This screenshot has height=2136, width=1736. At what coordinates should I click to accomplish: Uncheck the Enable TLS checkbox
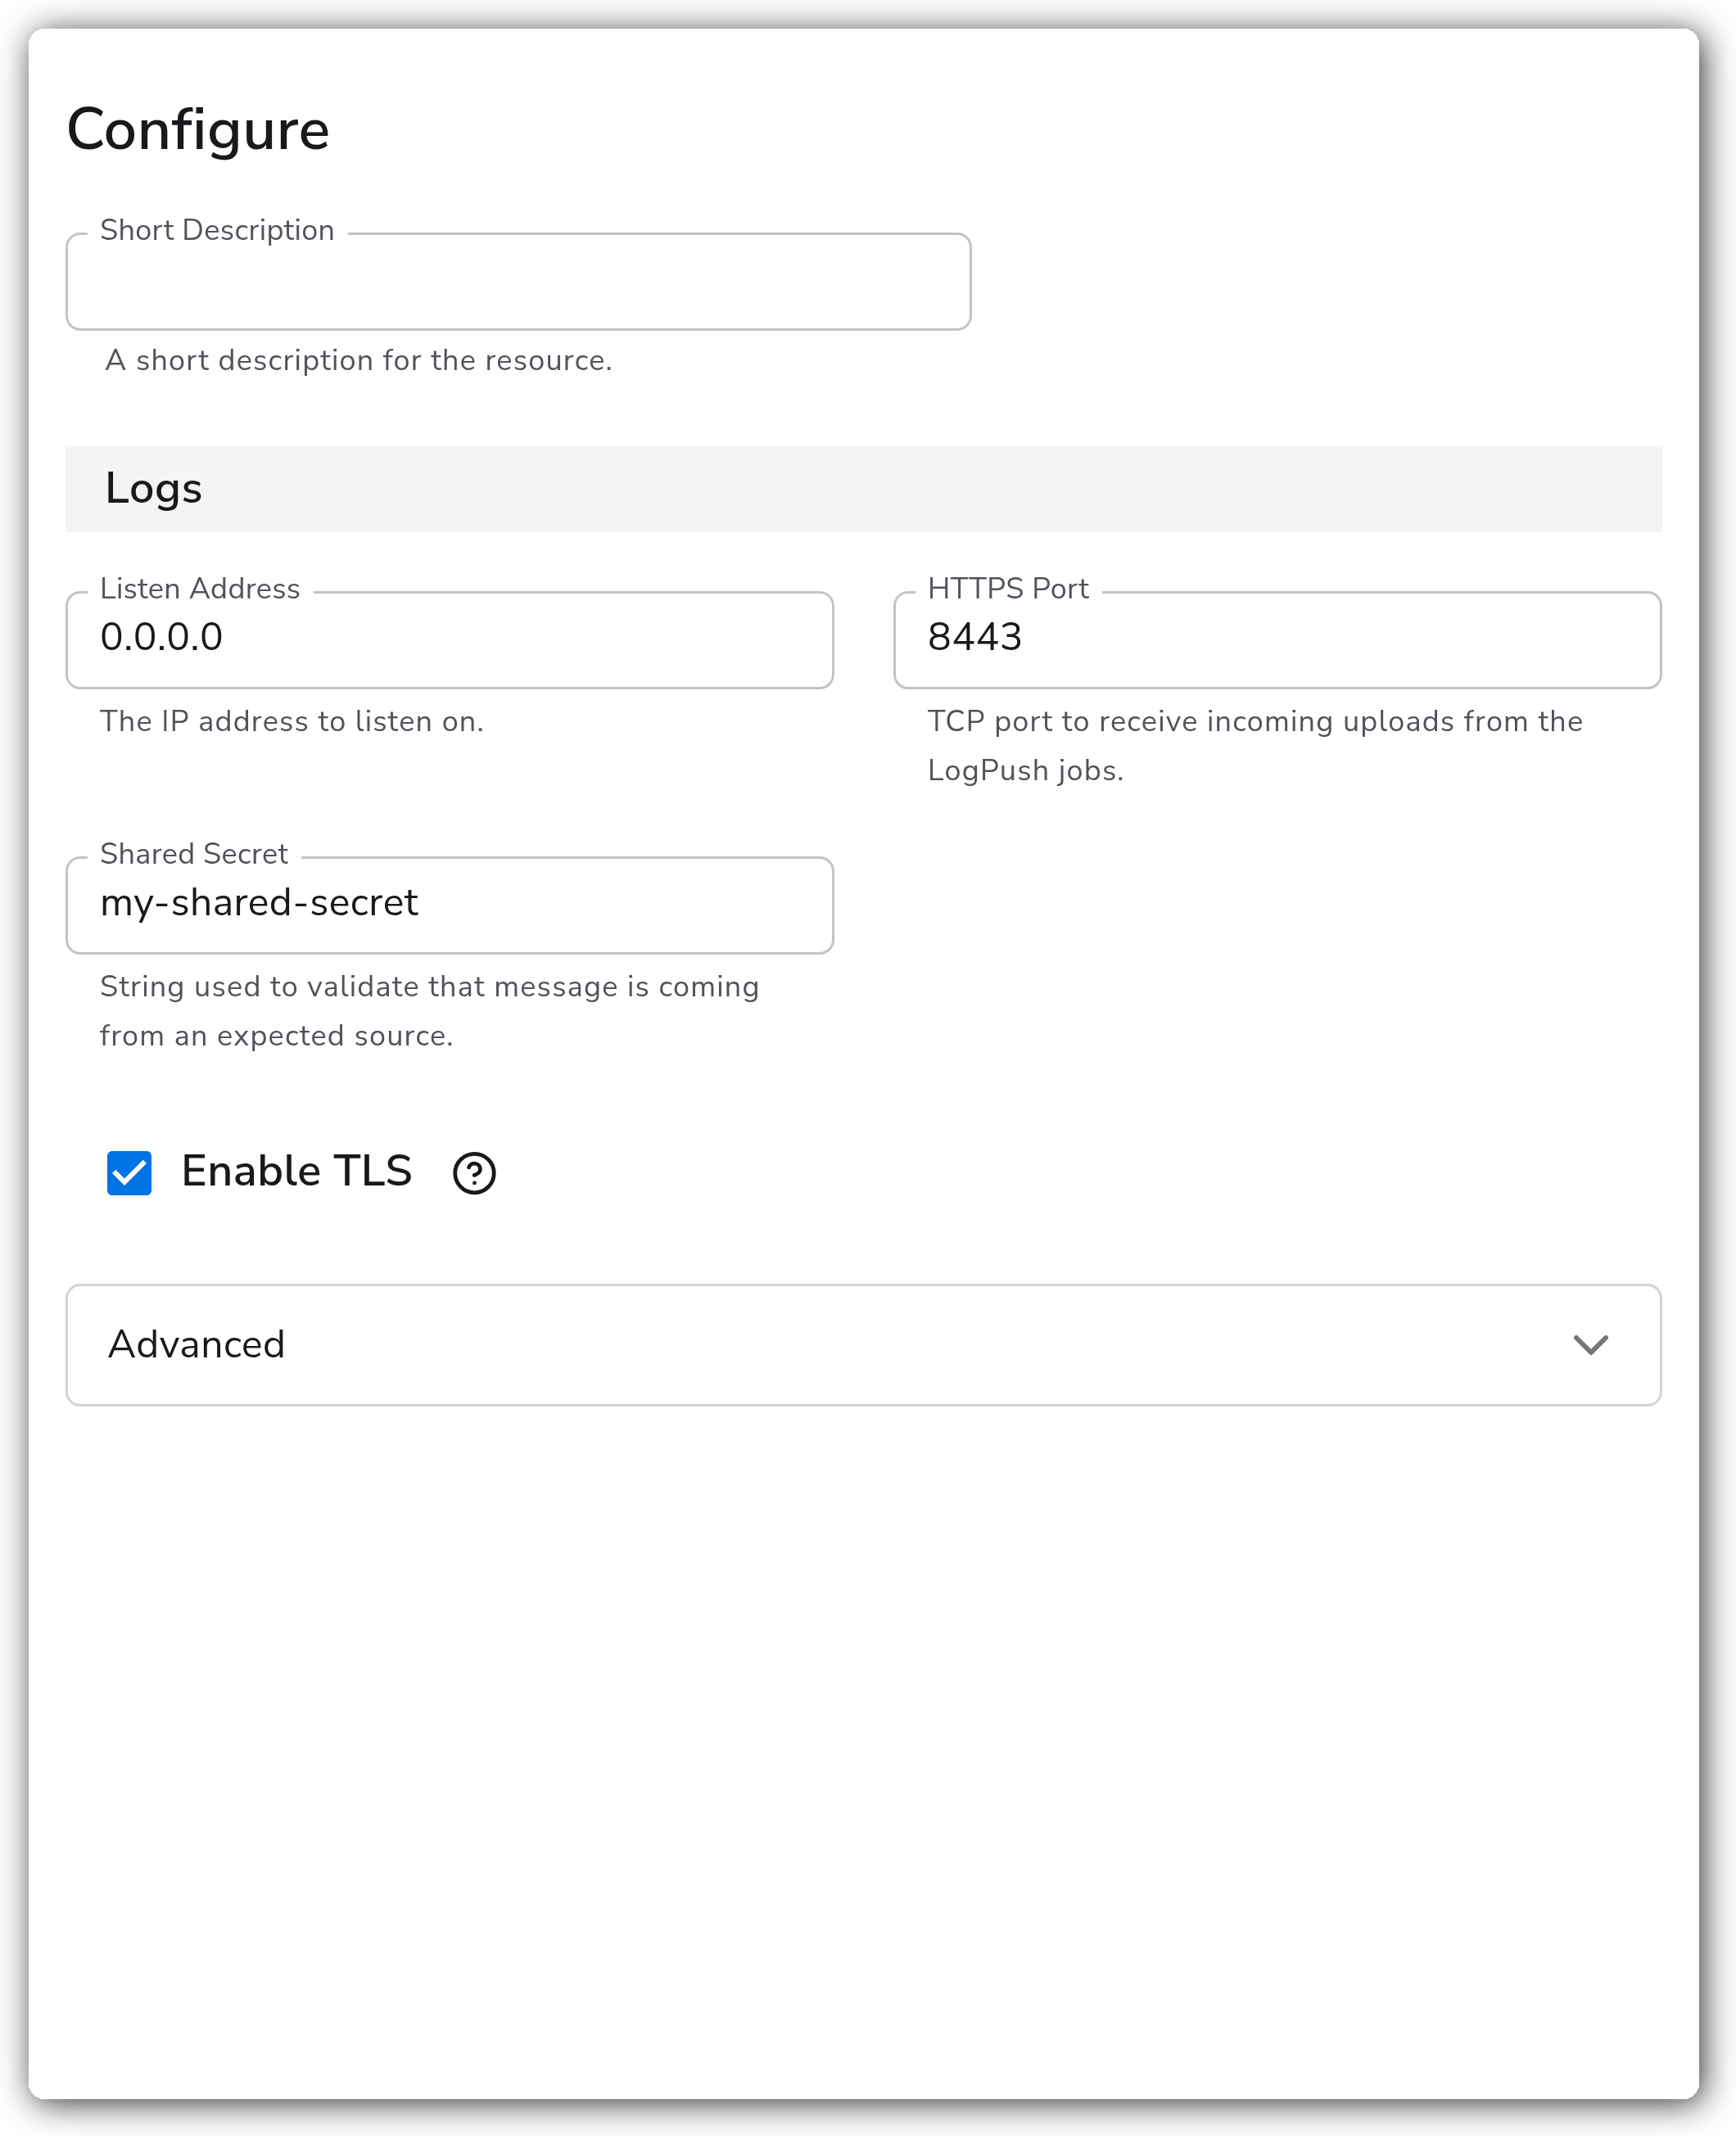(129, 1172)
